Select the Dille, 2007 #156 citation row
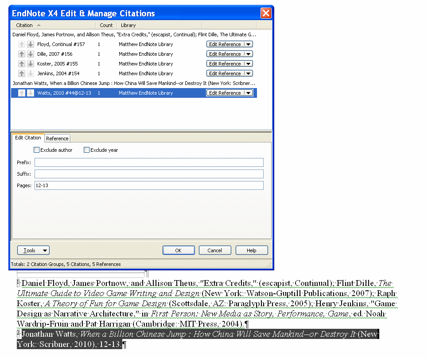428x358 pixels. pos(134,54)
